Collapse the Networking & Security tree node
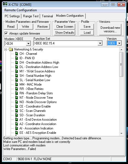 5,49
